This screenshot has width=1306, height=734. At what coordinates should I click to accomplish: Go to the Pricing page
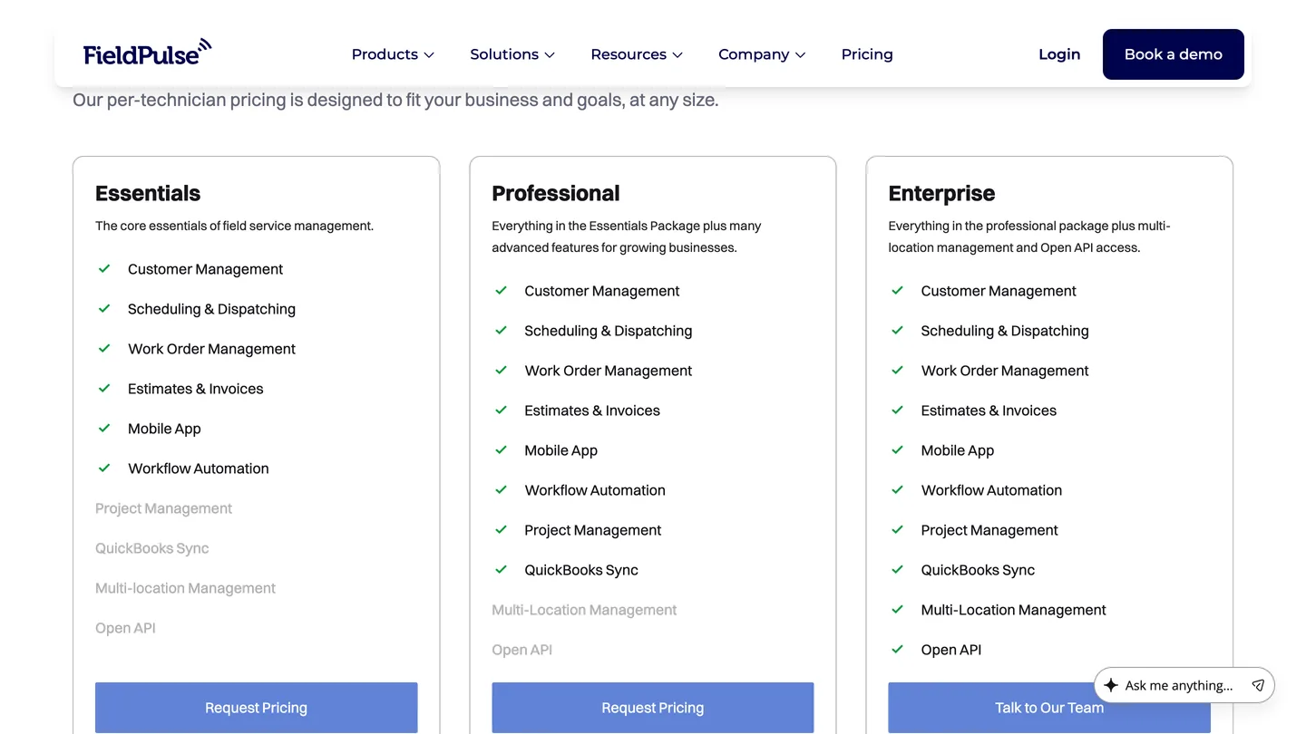click(867, 54)
